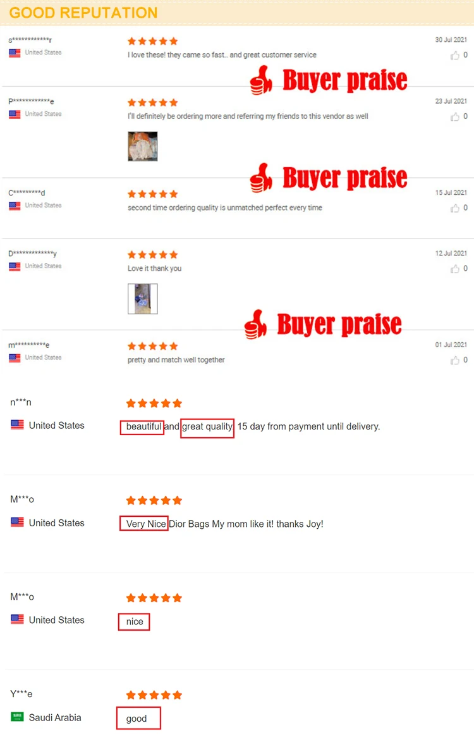Click the Saudi Arabia flag next to Y***e
Screen dimensions: 474x742
click(18, 717)
